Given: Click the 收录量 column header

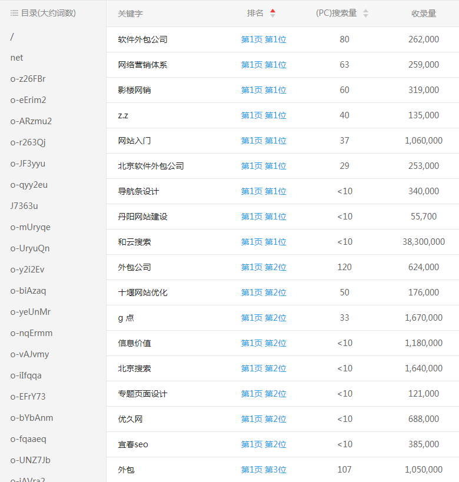Looking at the screenshot, I should click(x=424, y=14).
